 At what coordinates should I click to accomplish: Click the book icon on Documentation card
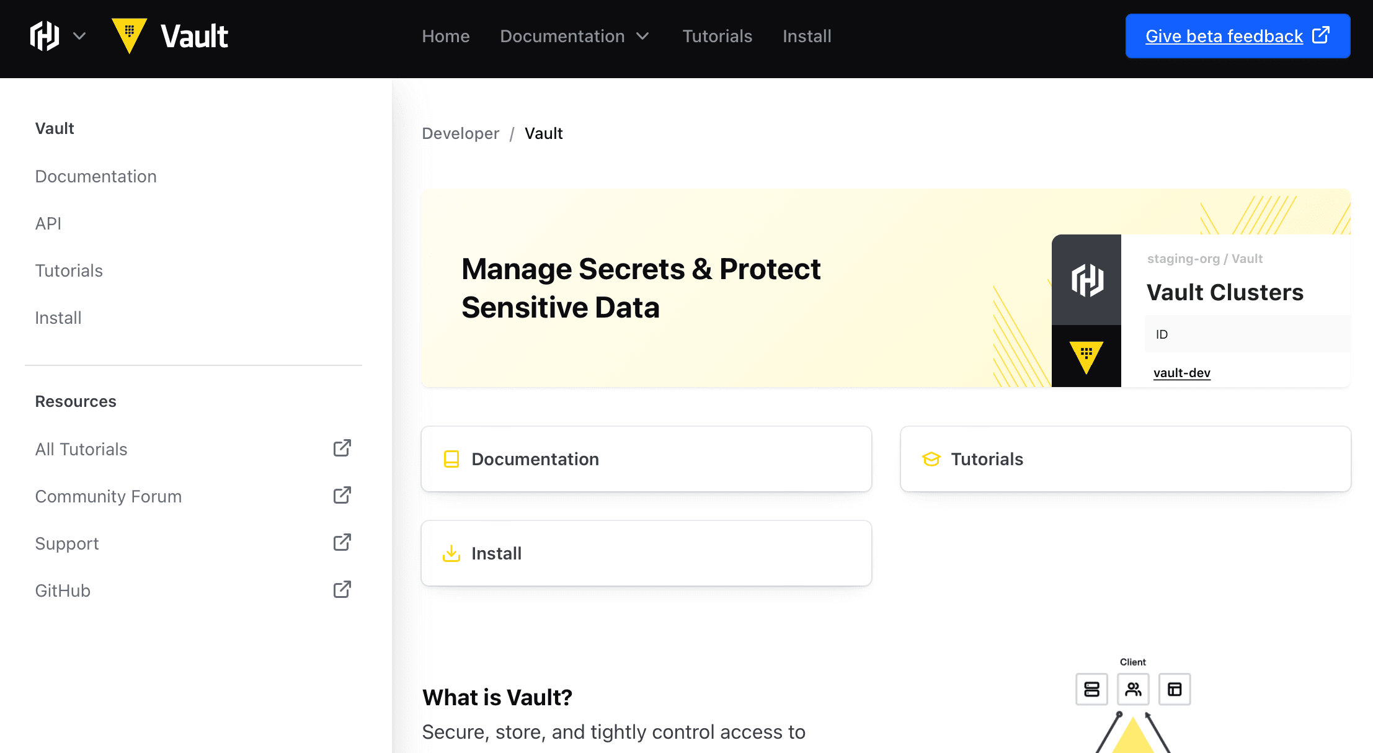451,459
